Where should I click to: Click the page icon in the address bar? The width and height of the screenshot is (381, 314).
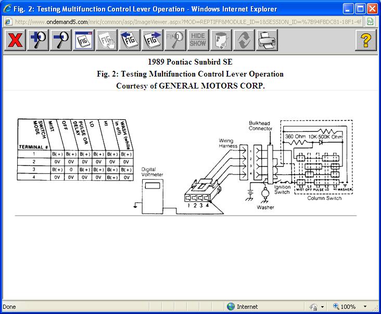8,22
